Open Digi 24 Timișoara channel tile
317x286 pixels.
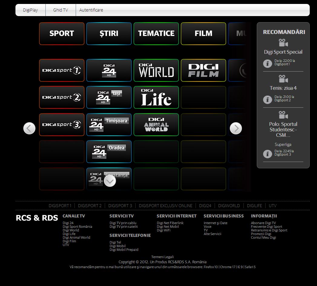tap(109, 125)
